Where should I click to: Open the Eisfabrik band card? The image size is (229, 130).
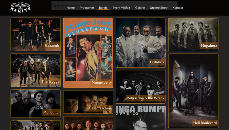click(141, 43)
